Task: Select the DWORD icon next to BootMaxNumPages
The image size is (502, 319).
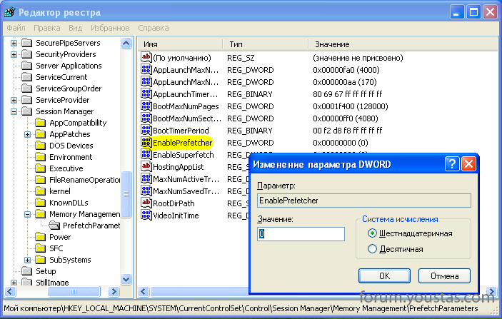Action: [146, 106]
